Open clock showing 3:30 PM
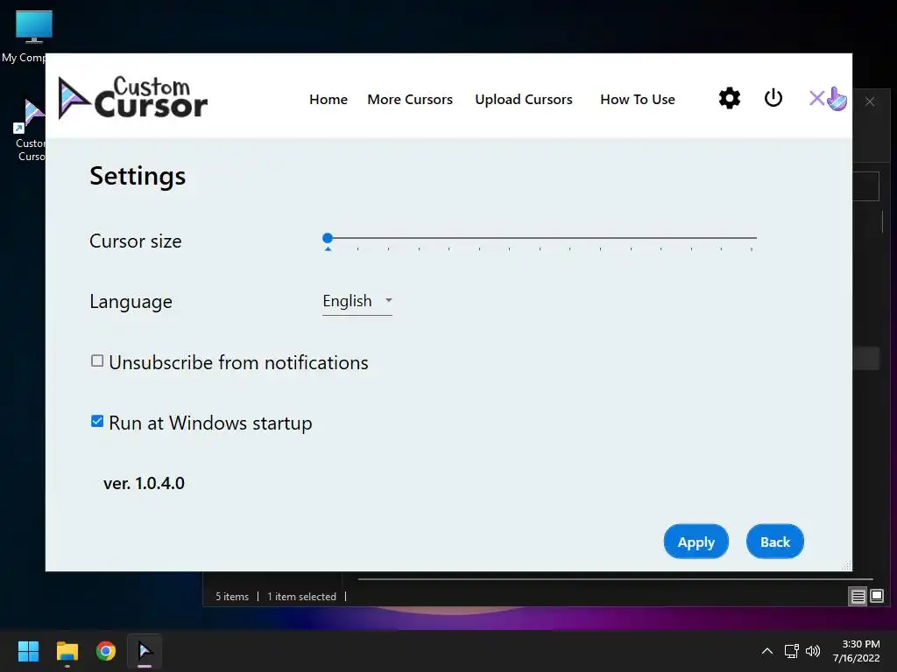Viewport: 897px width, 672px height. [x=856, y=651]
